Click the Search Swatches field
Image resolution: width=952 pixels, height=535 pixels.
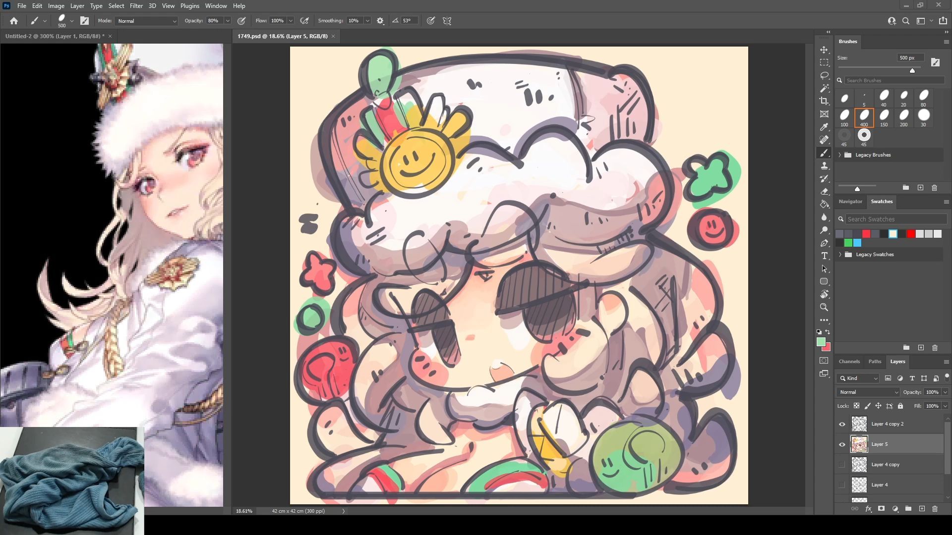[895, 219]
